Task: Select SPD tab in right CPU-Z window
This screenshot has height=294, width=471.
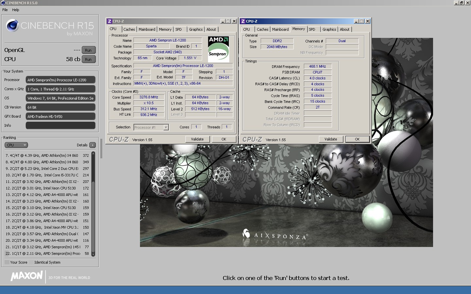Action: click(x=312, y=29)
